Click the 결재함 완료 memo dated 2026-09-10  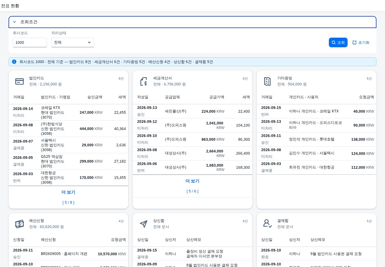click(x=336, y=254)
